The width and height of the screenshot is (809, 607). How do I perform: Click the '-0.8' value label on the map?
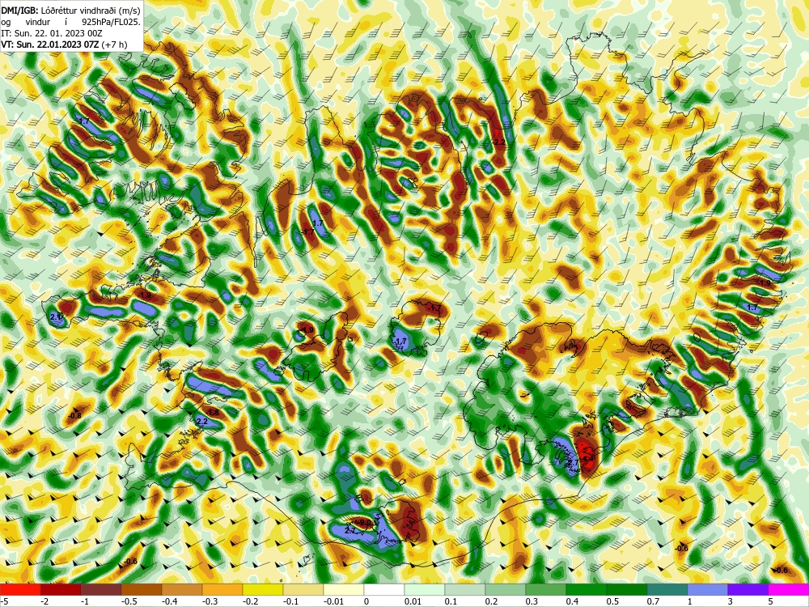tap(74, 415)
